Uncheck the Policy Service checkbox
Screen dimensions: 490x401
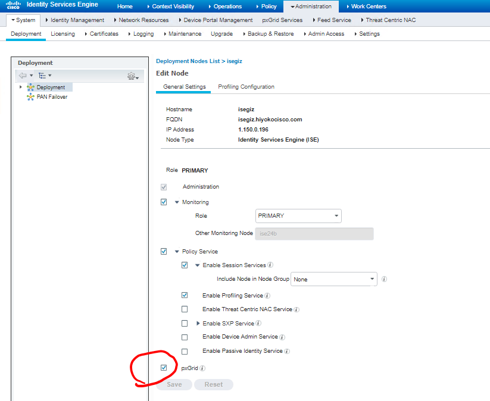coord(164,252)
